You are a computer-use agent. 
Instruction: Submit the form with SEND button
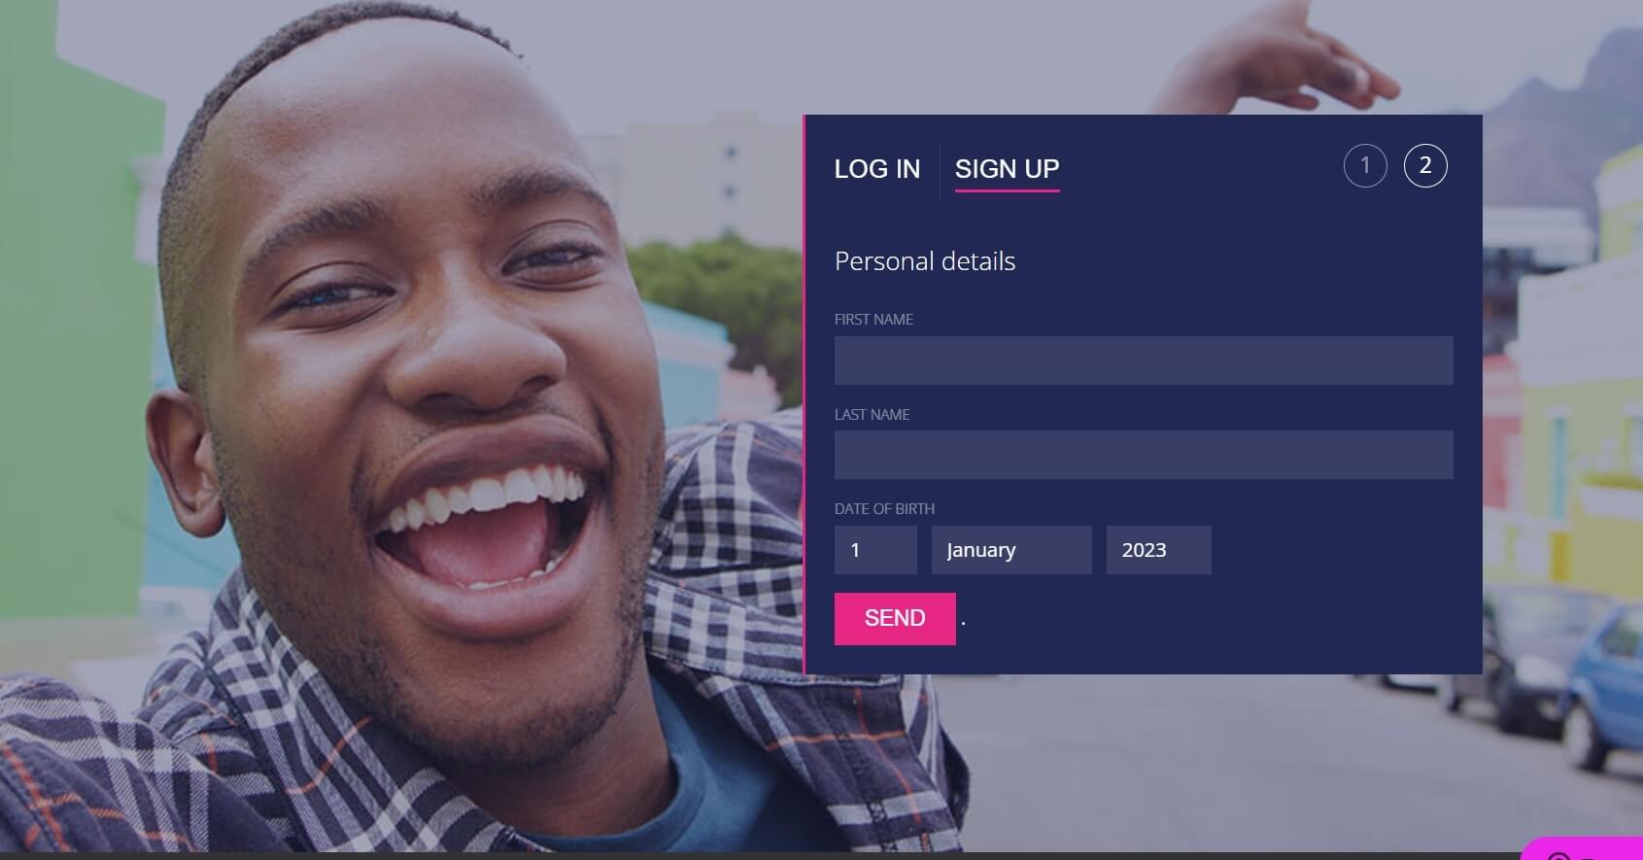click(895, 619)
